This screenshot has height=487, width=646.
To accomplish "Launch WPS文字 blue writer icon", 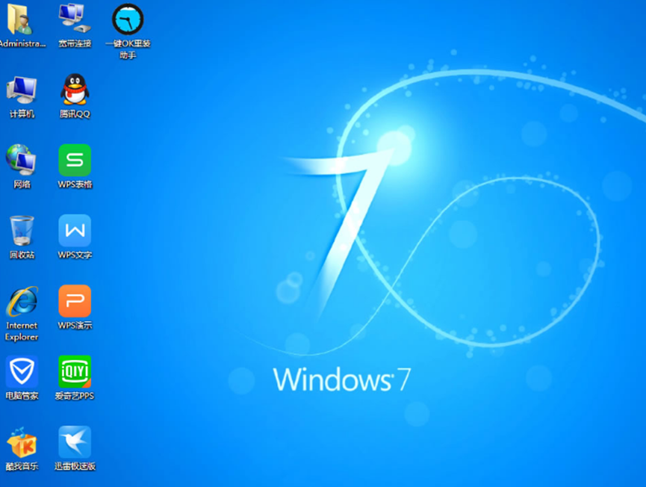I will [x=75, y=231].
